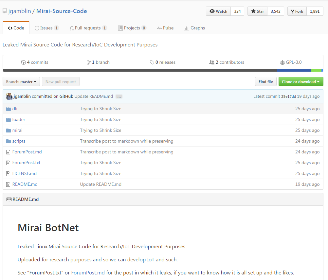
Task: Click the Find file button
Action: [x=266, y=82]
